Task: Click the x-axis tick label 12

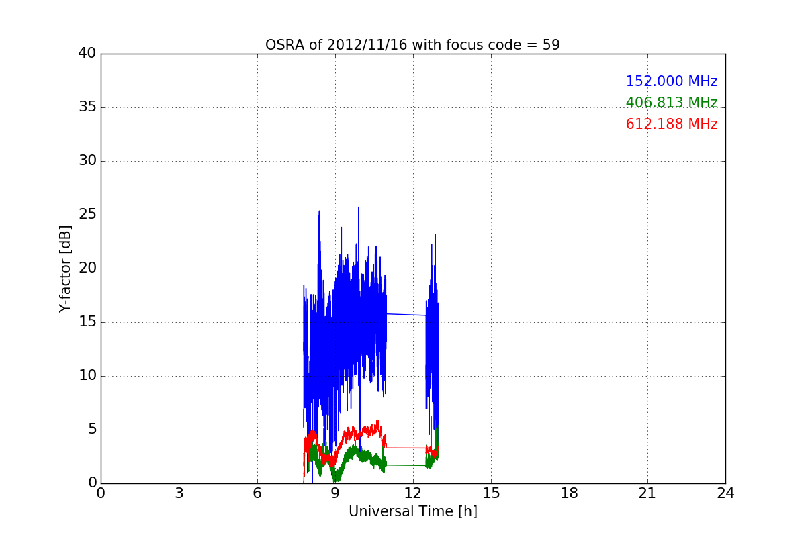Action: click(x=413, y=493)
